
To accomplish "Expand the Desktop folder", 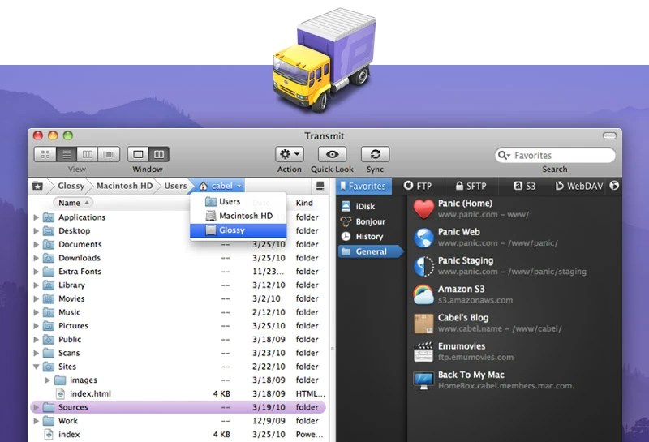I will click(36, 231).
